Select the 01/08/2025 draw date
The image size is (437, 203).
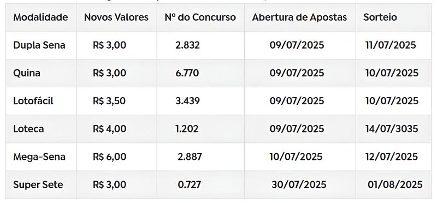coord(395,184)
